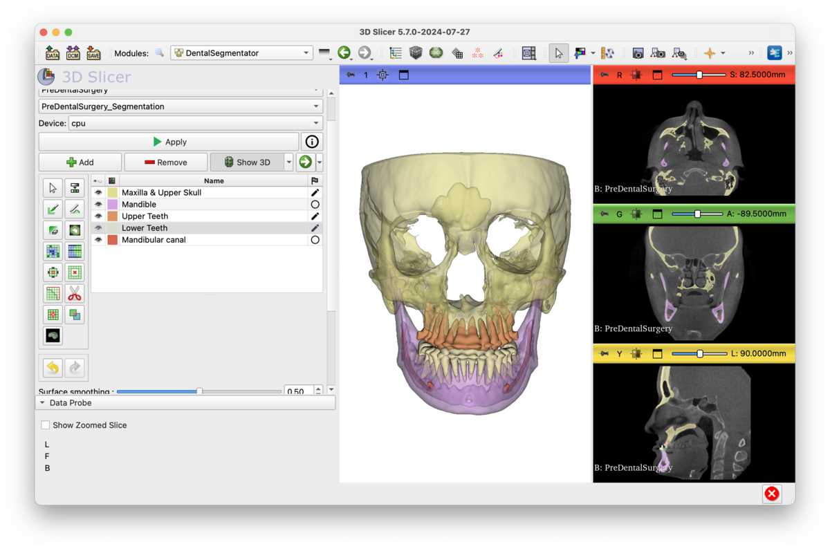
Task: Click the green export arrow button
Action: 305,162
